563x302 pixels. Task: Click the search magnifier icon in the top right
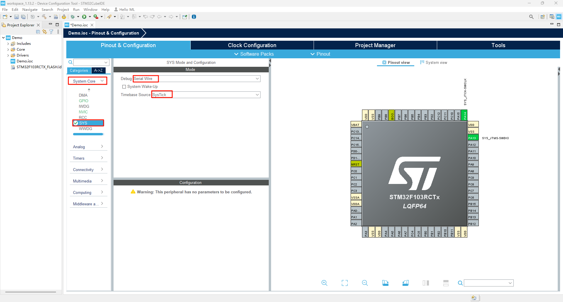click(531, 17)
